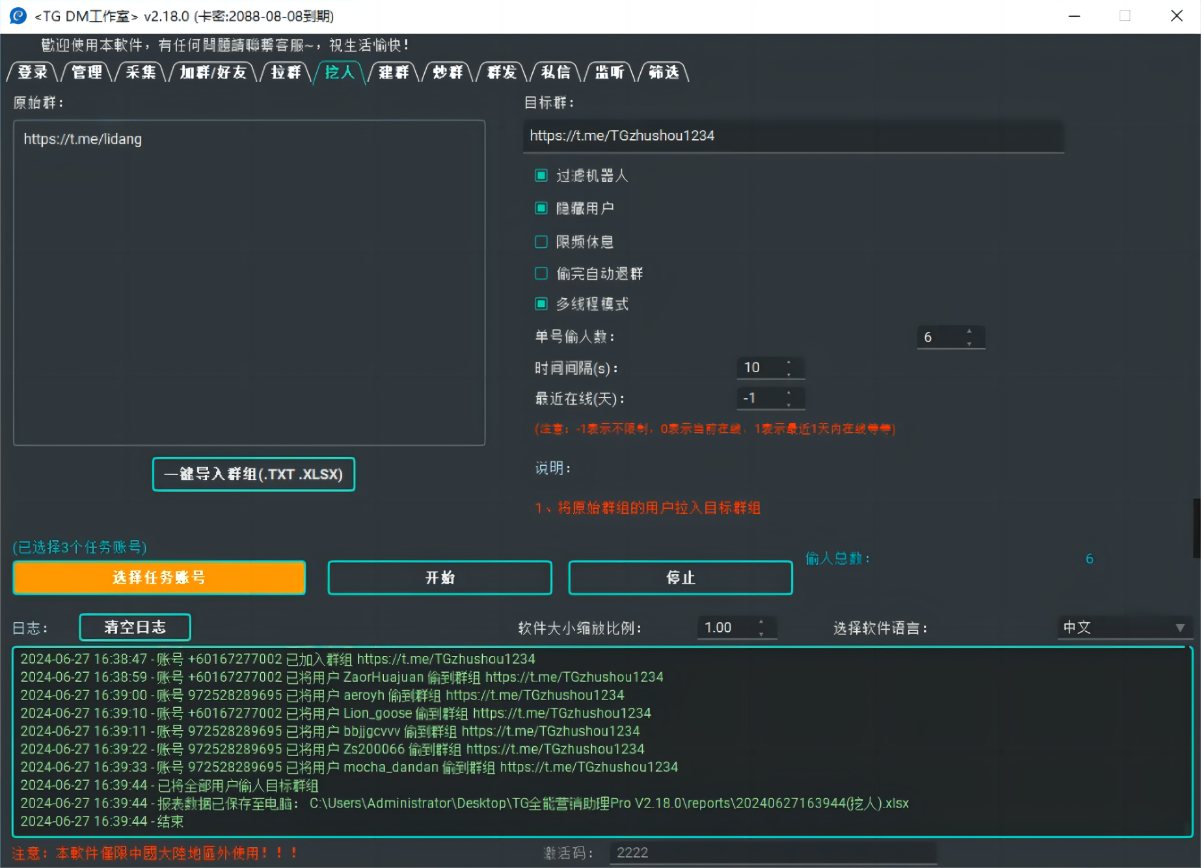Click log line with user Lion_goose

[336, 714]
